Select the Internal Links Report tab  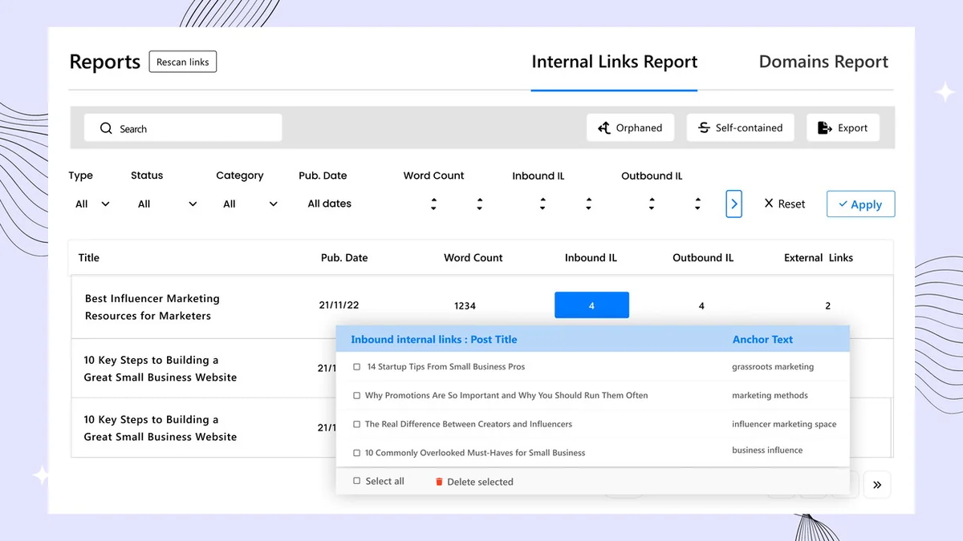(x=614, y=63)
